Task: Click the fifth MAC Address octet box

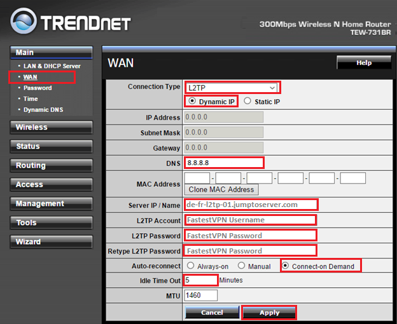Action: pyautogui.click(x=322, y=178)
